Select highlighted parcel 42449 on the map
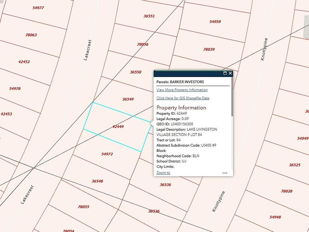 click(x=118, y=127)
